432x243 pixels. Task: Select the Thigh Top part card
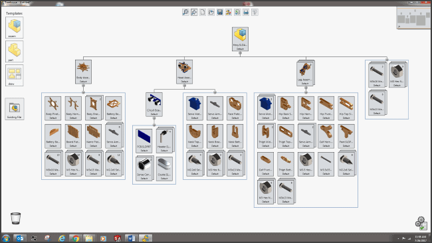(x=286, y=136)
